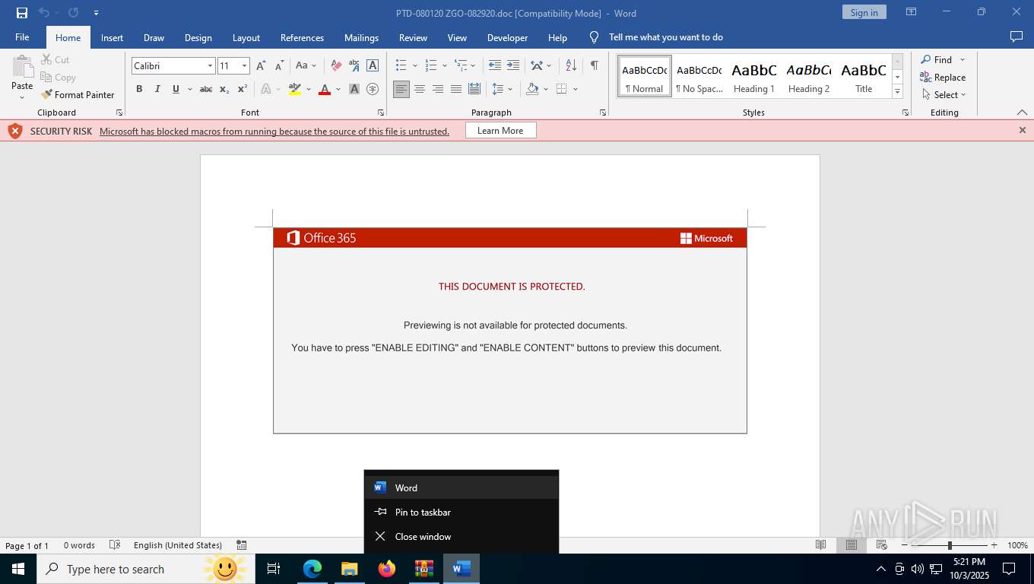This screenshot has height=584, width=1034.
Task: Dismiss the security risk bar
Action: [x=1022, y=131]
